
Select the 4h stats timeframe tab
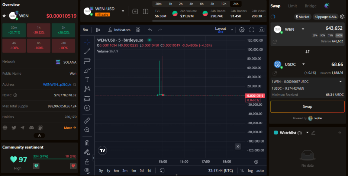[191, 4]
